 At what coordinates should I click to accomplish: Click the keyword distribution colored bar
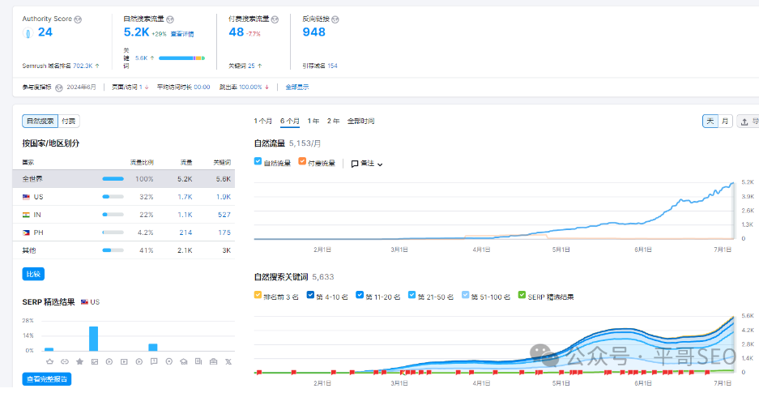click(x=181, y=58)
